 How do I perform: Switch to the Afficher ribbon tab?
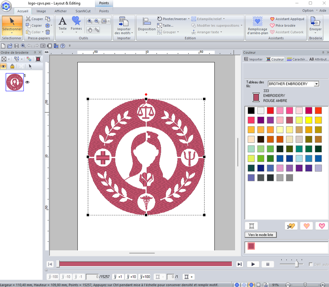pos(61,11)
